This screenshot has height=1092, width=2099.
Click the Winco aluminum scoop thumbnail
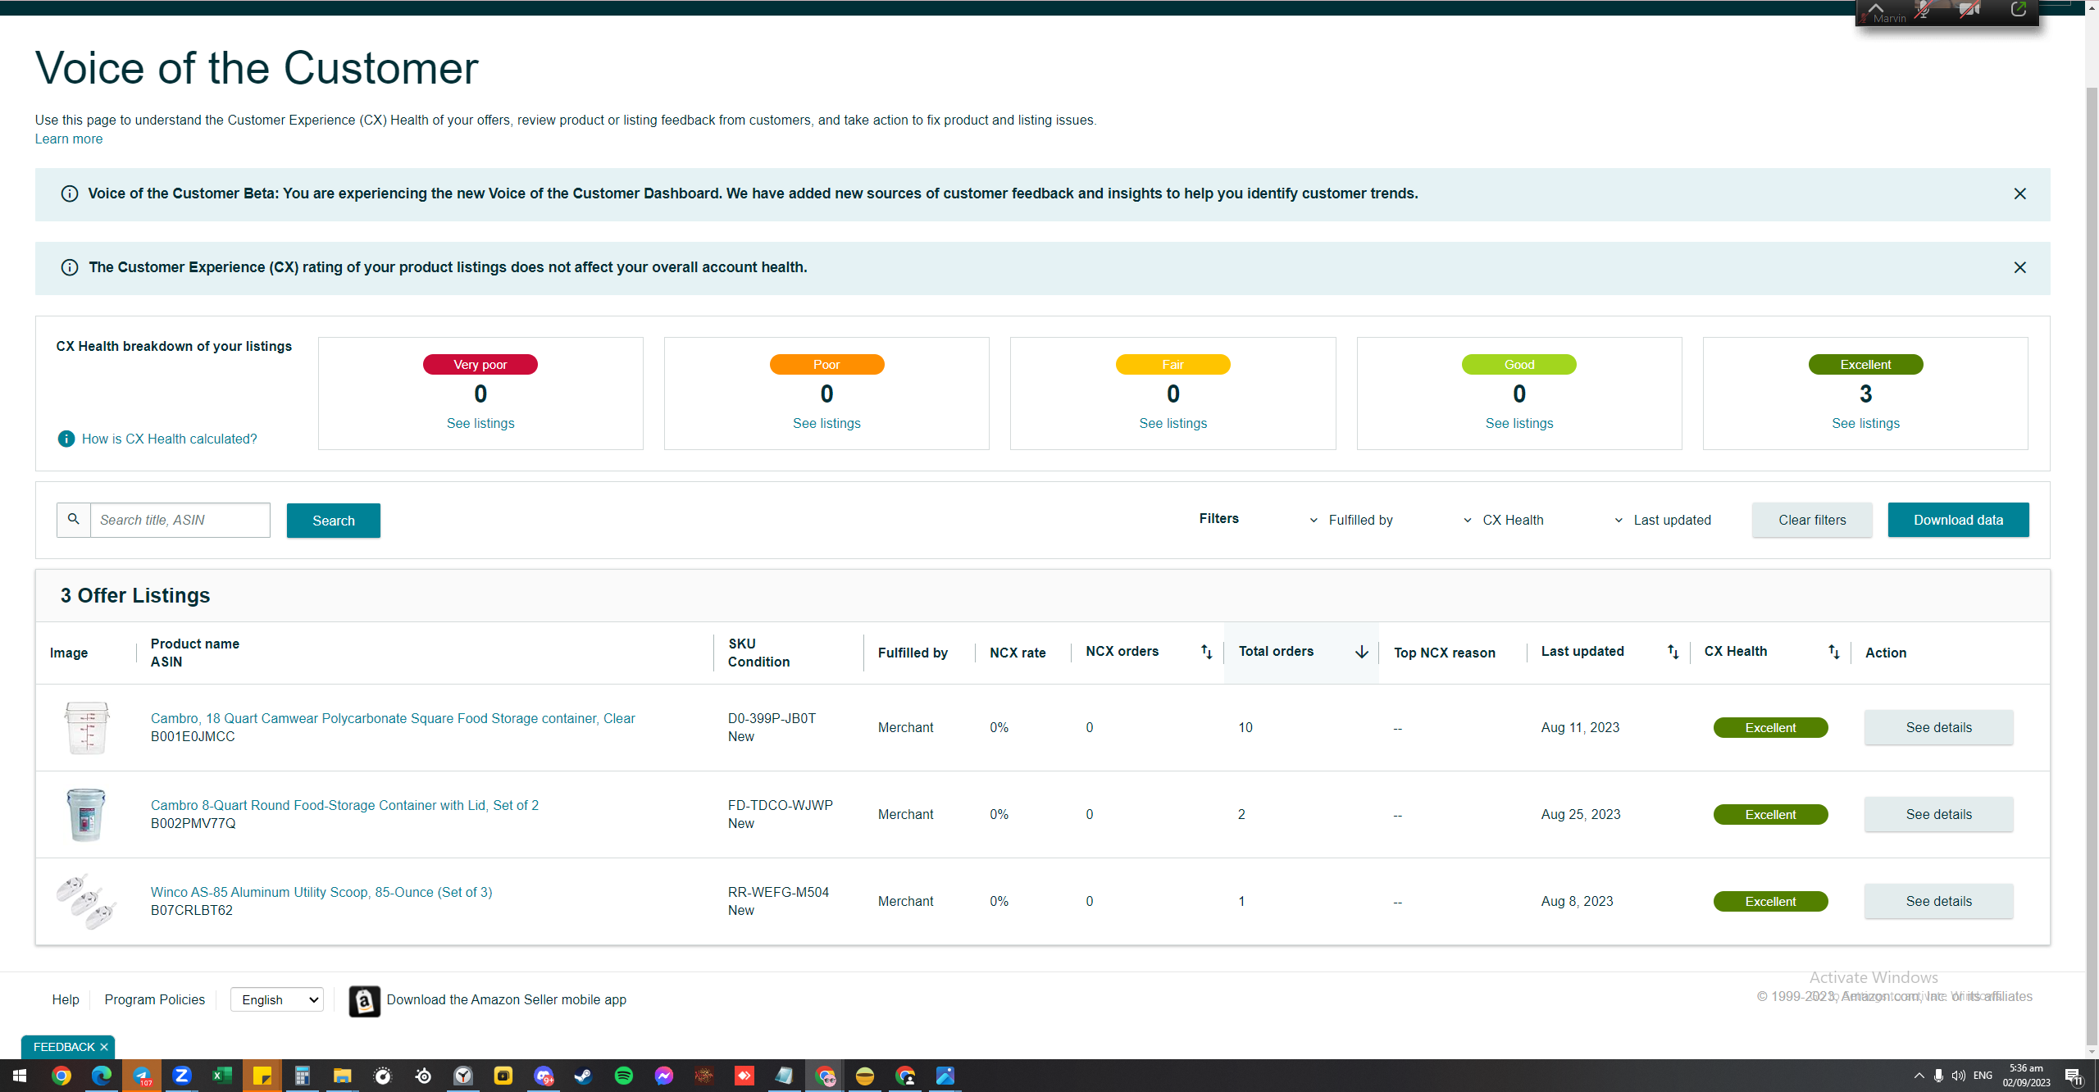(x=86, y=902)
